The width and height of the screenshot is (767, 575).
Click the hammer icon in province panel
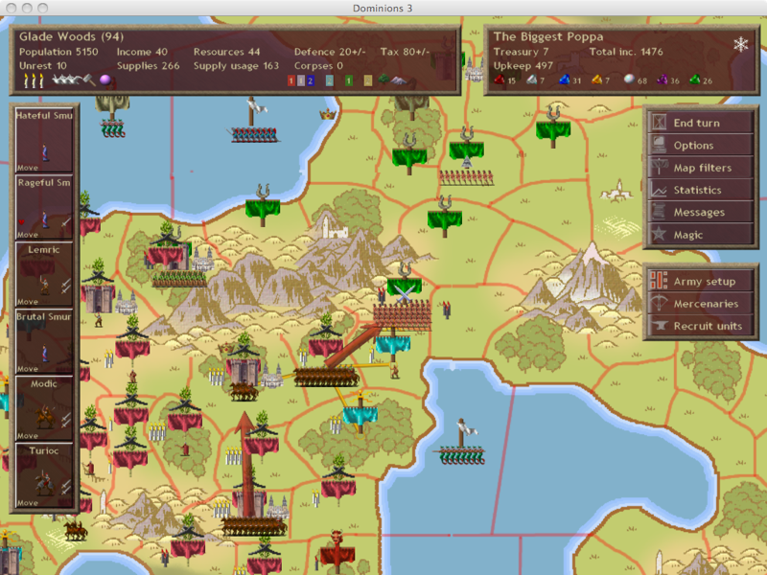[89, 80]
